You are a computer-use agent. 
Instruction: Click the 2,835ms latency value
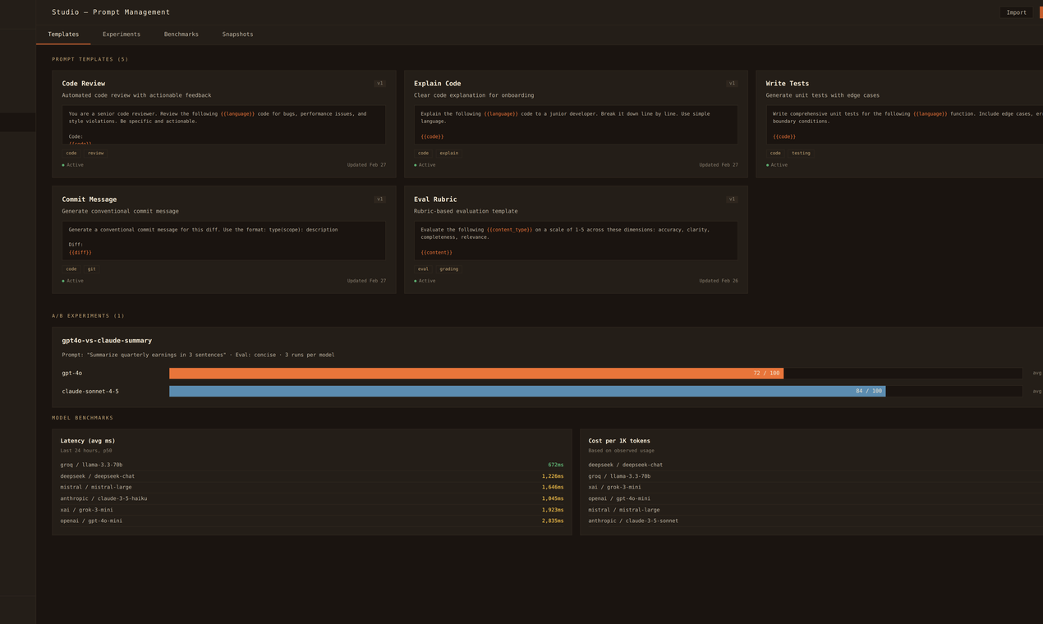click(553, 521)
